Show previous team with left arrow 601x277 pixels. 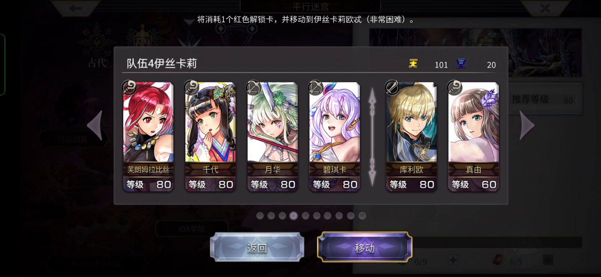click(95, 125)
